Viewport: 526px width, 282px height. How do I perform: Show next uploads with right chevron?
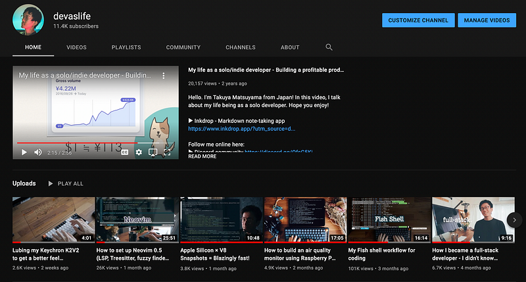(x=514, y=220)
